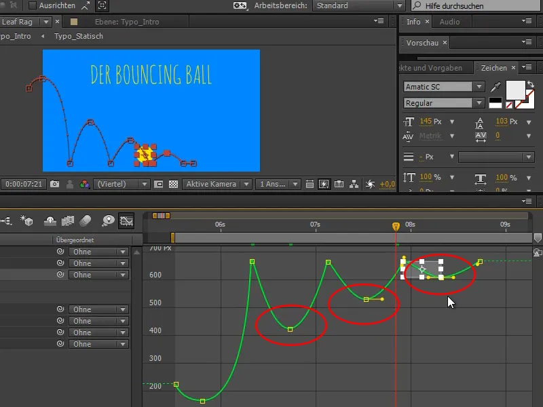Toggle frame blending for the composition
Screen dimensions: 543x407
pyautogui.click(x=68, y=220)
